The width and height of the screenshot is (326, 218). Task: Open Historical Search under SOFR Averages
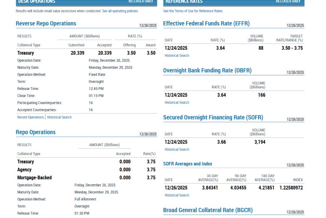(177, 195)
